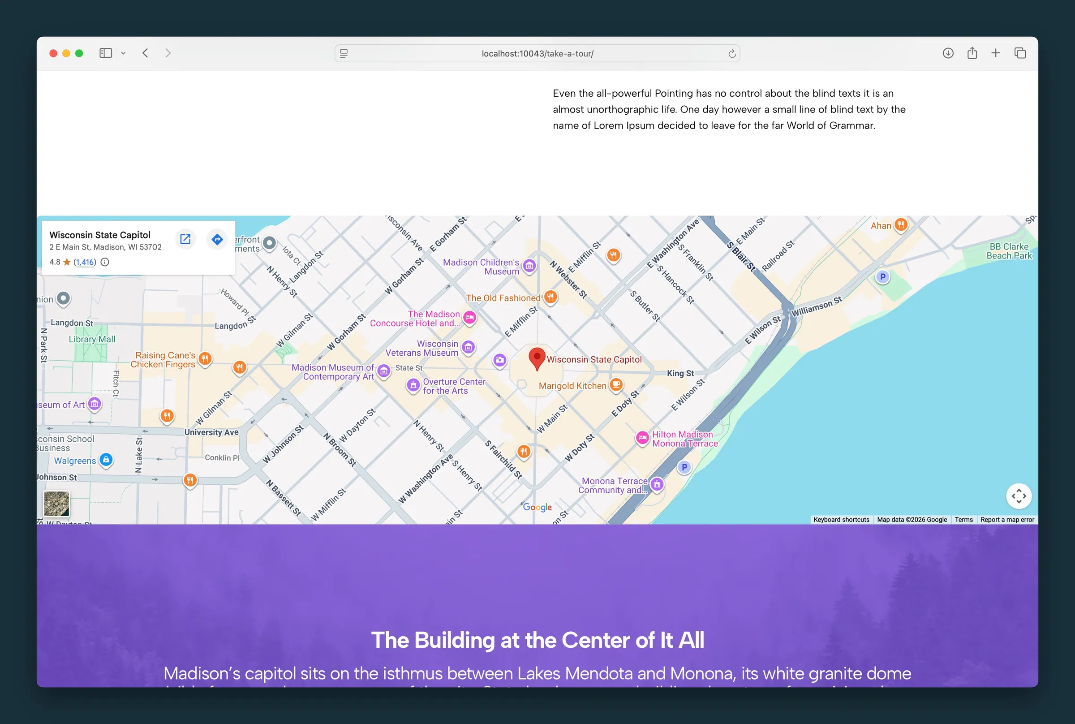Screen dimensions: 1075x724
Task: Click parking marker near Williamson St
Action: coord(882,277)
